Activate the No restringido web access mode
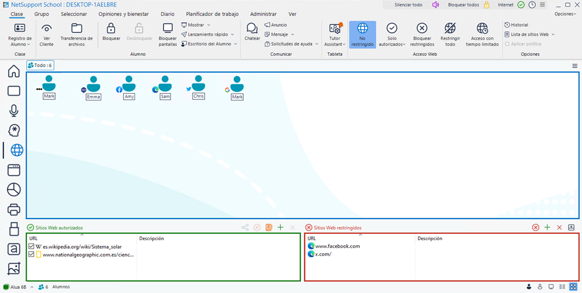The height and width of the screenshot is (293, 582). 362,34
